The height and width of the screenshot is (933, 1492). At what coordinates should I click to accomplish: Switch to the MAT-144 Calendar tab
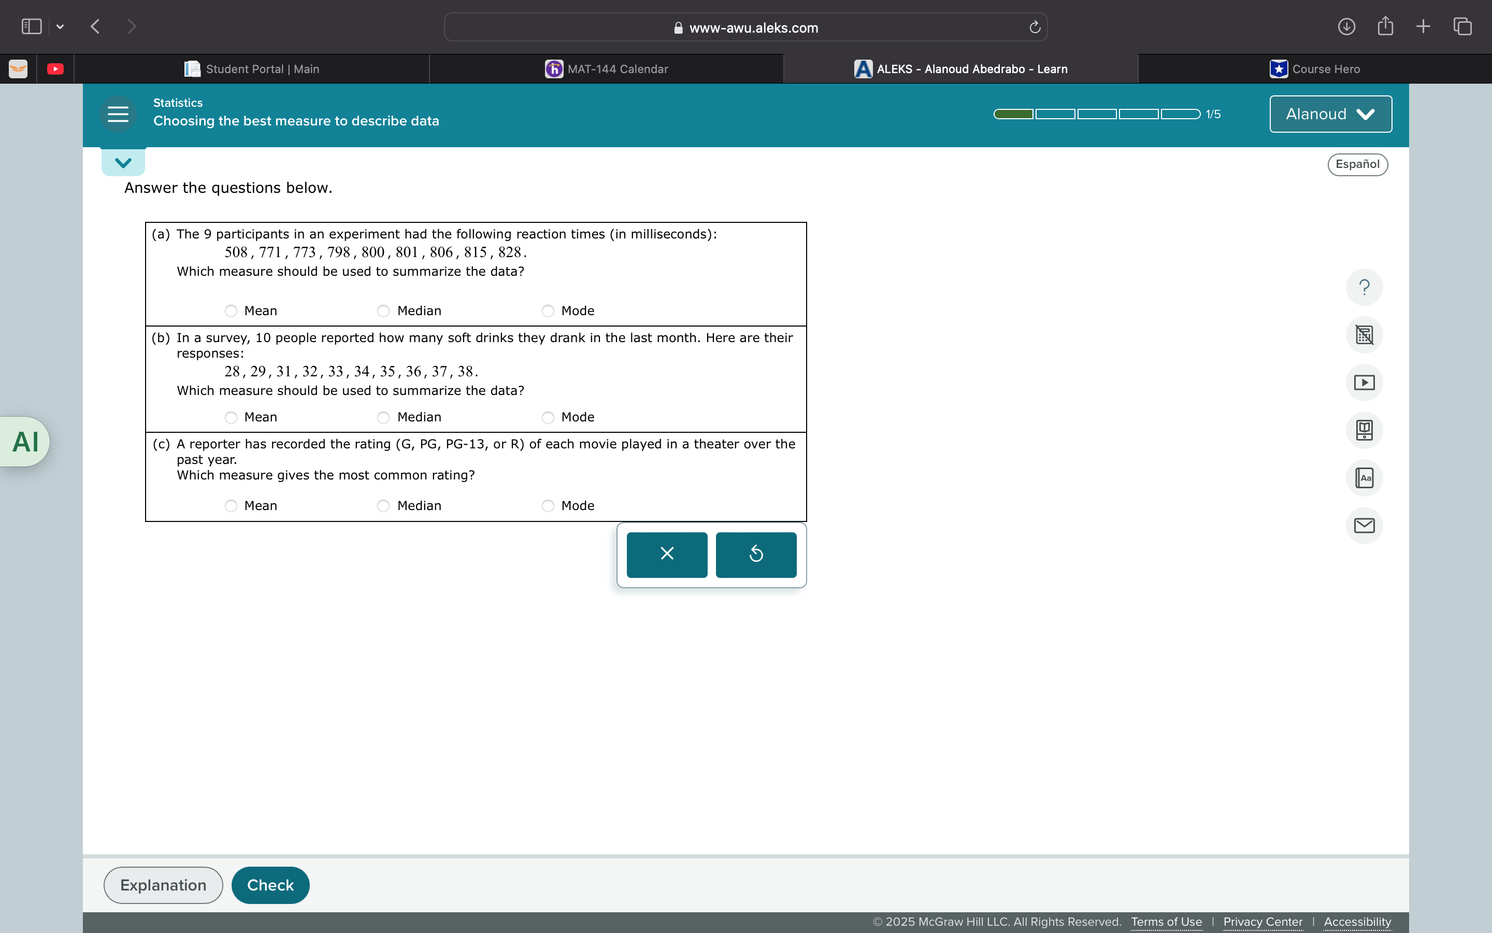607,69
